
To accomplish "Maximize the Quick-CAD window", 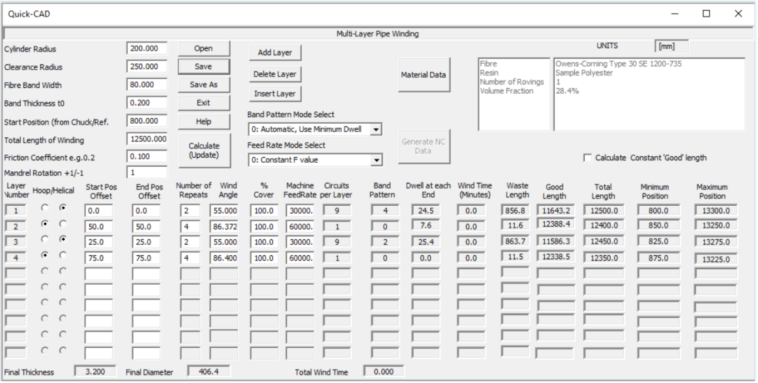I will (707, 14).
